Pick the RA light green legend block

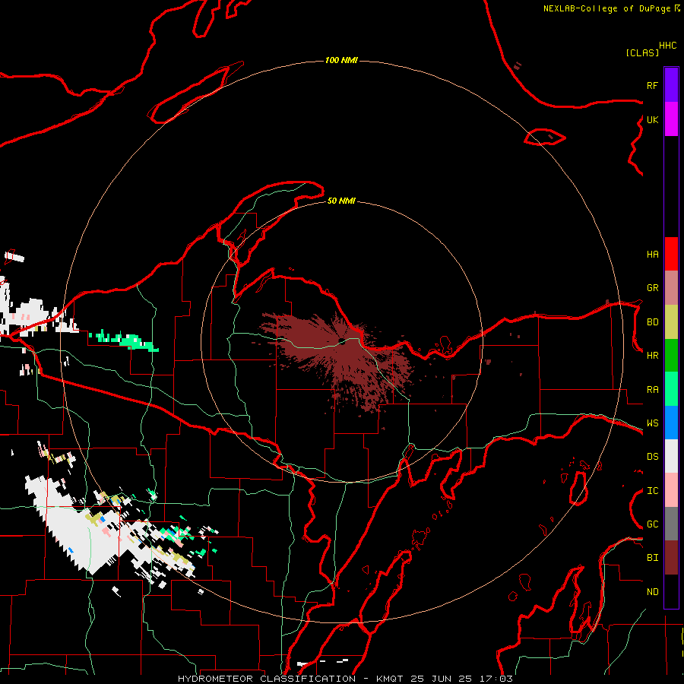(x=671, y=389)
